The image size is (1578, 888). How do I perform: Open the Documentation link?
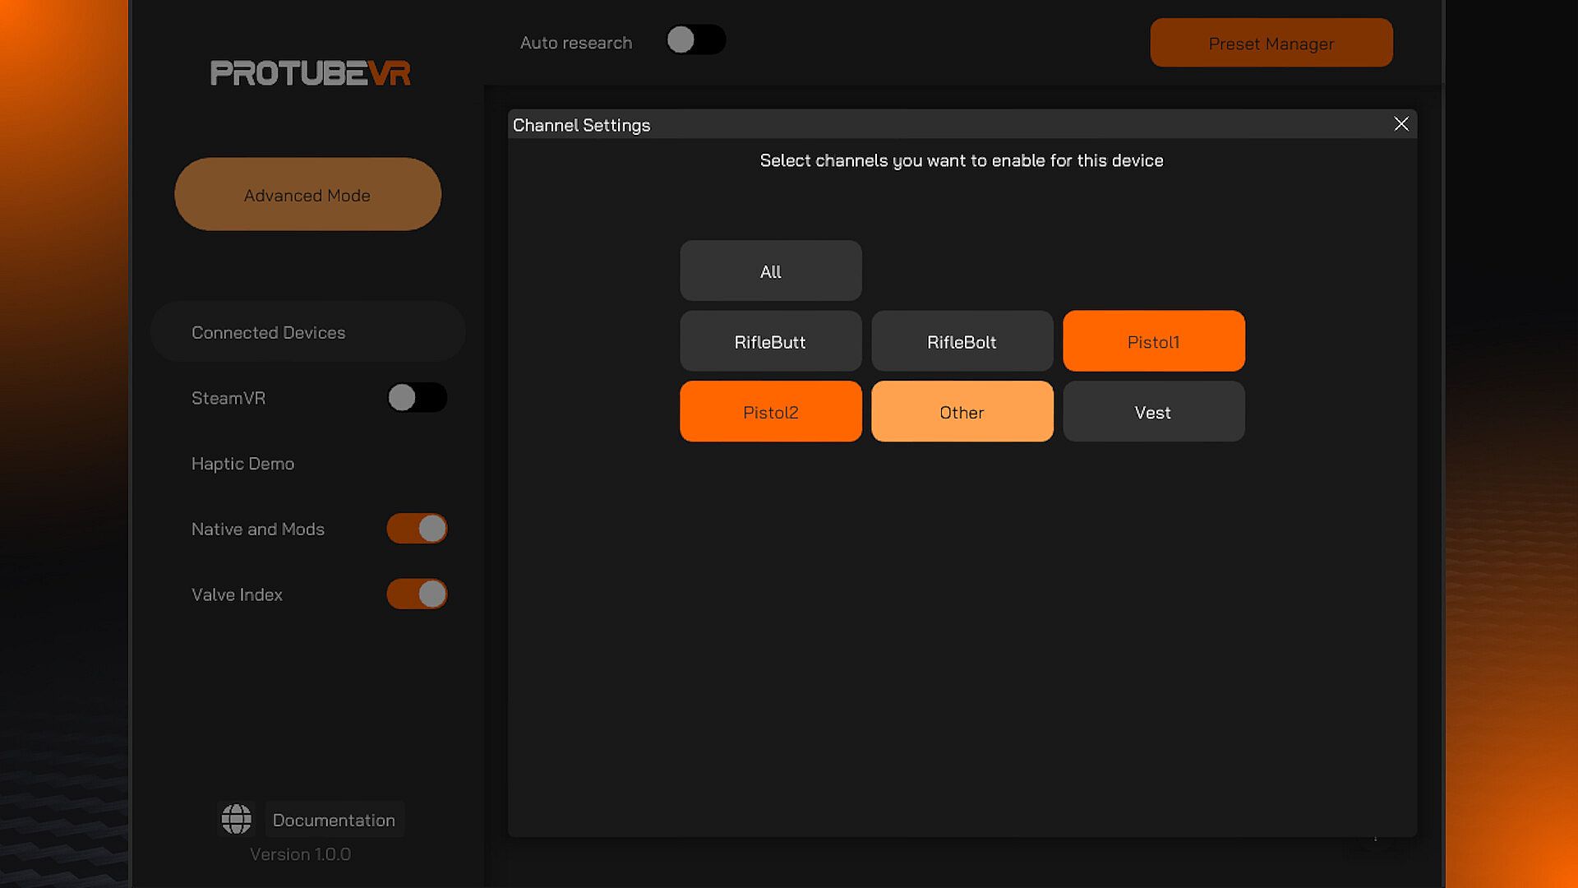click(334, 820)
